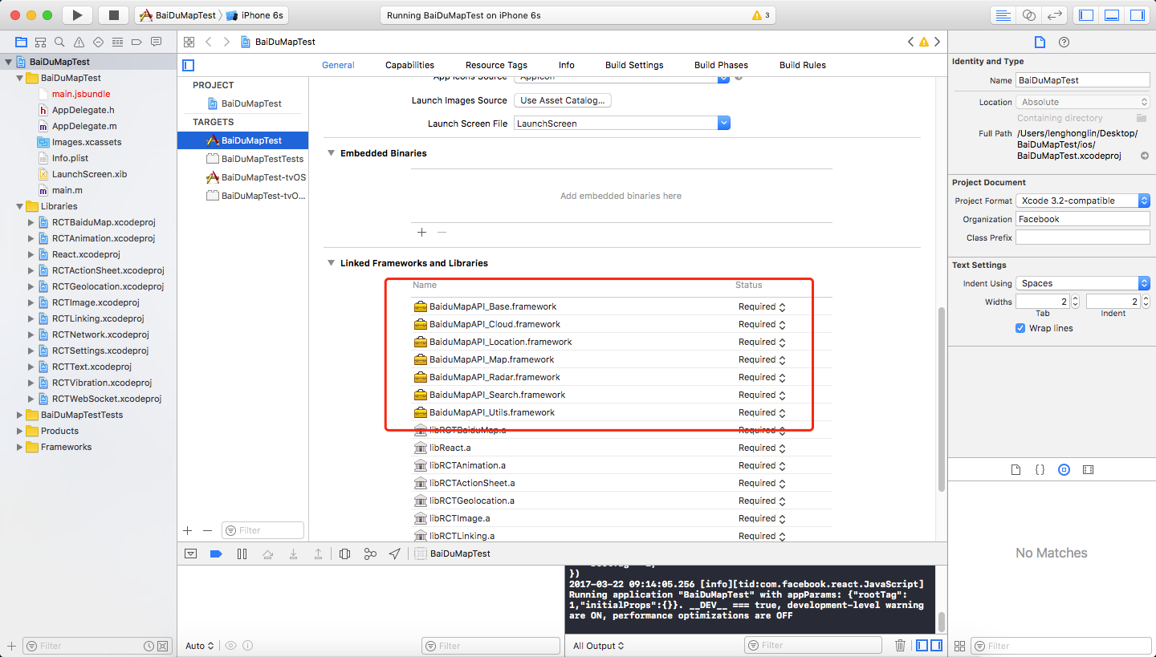Collapse the Embedded Binaries section
This screenshot has height=657, width=1156.
(x=330, y=153)
